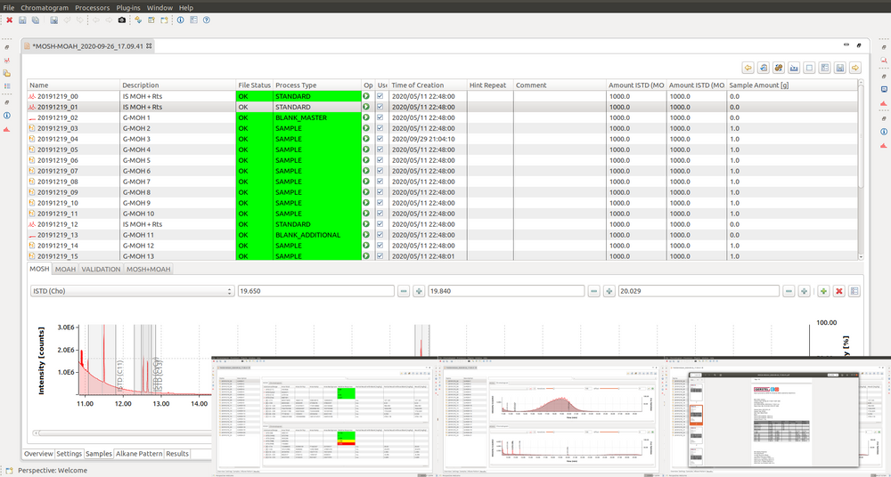Toggle Use checkbox for 20191219_03 row

point(380,128)
